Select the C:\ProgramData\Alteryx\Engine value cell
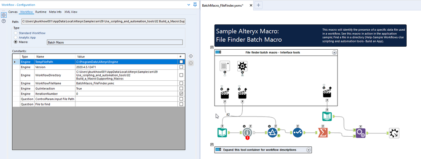Viewport: 421px width, 159px height. [x=126, y=62]
